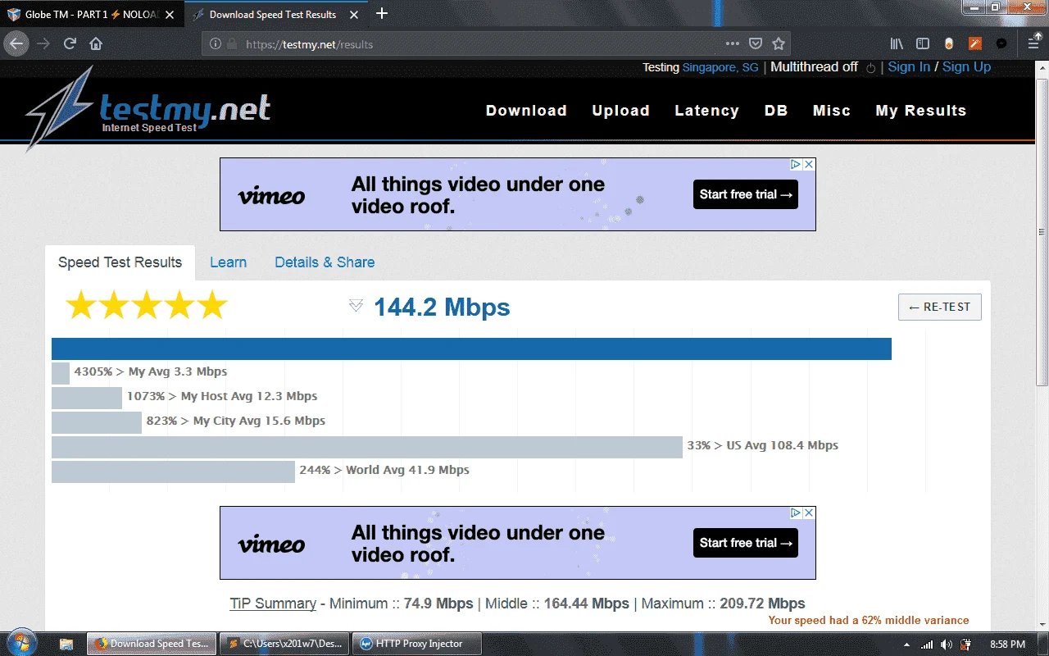
Task: Change the Singapore, SG test server
Action: click(x=720, y=68)
